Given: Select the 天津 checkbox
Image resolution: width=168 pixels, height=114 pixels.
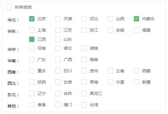Looking at the screenshot, I should point(58,19).
